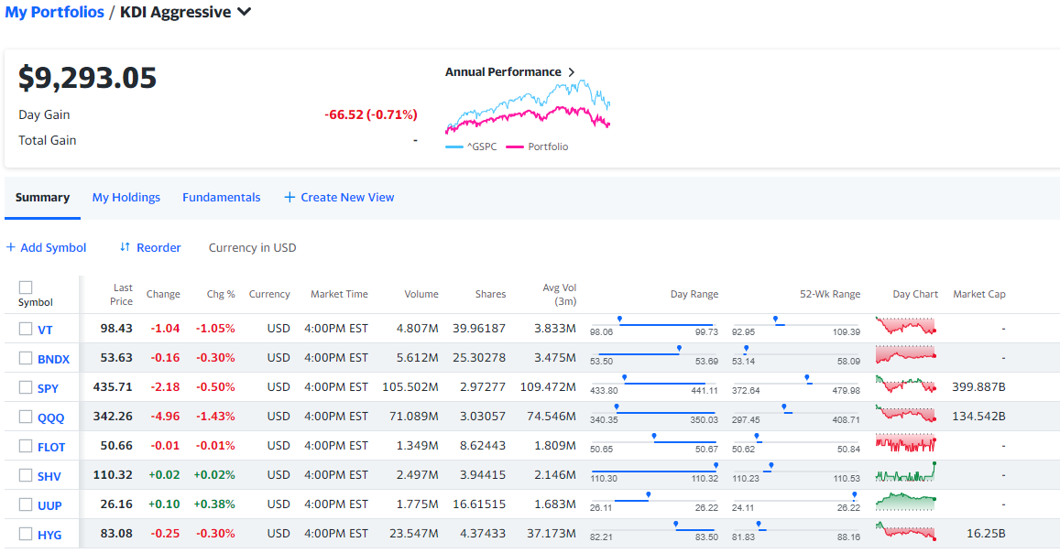The image size is (1060, 553).
Task: Open the Fundamentals tab
Action: coord(221,197)
